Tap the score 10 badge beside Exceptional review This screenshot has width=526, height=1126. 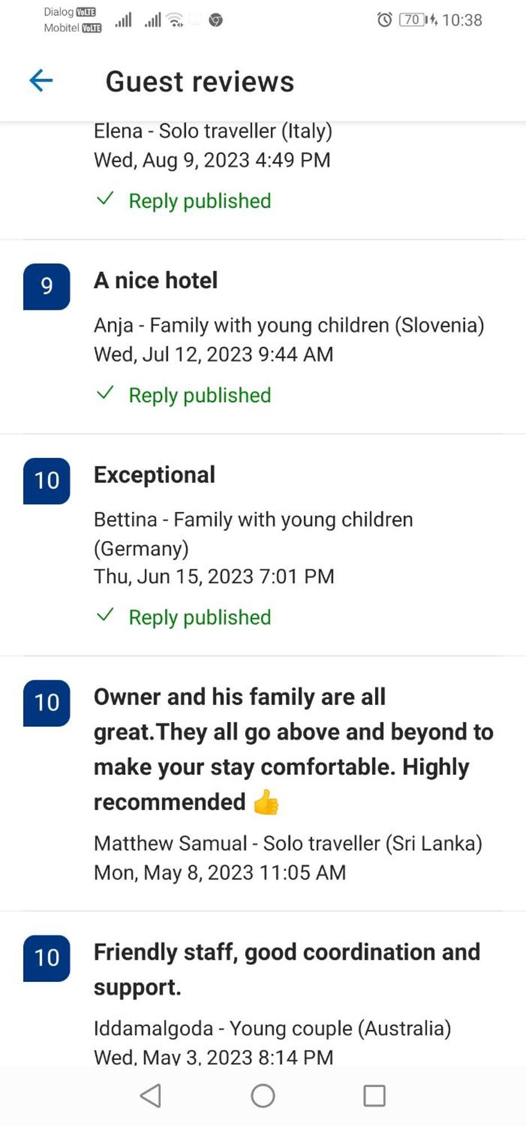tap(47, 481)
